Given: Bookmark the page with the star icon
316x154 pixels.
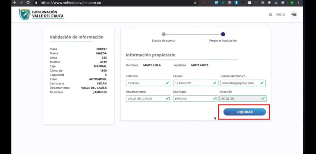Looking at the screenshot, I should tap(195, 3).
